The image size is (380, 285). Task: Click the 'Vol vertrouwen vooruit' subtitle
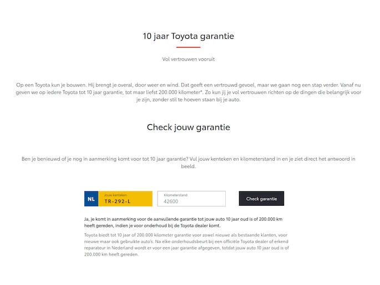point(189,59)
